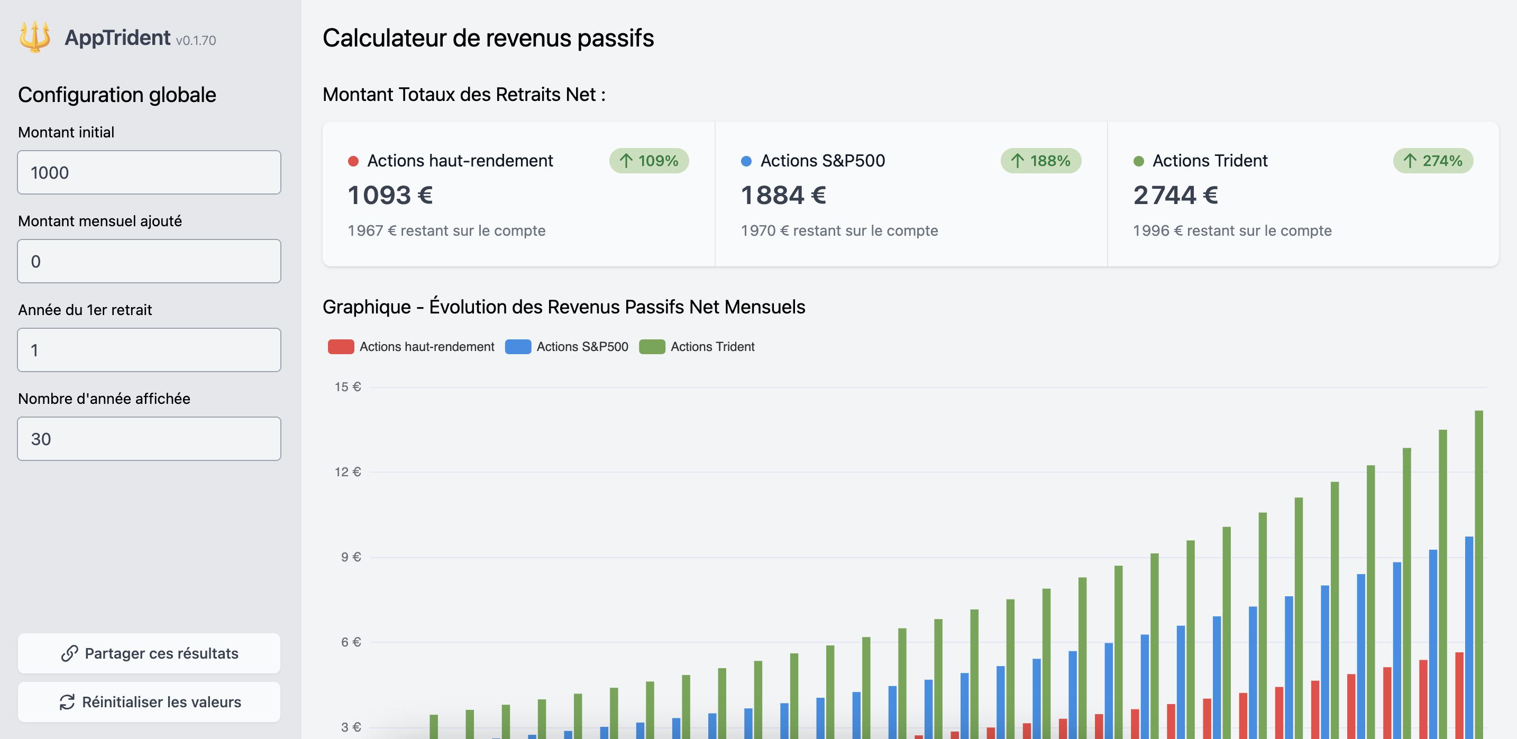Click "1 970 € restant sur le compte"
Screen dimensions: 1517x739
pos(840,230)
